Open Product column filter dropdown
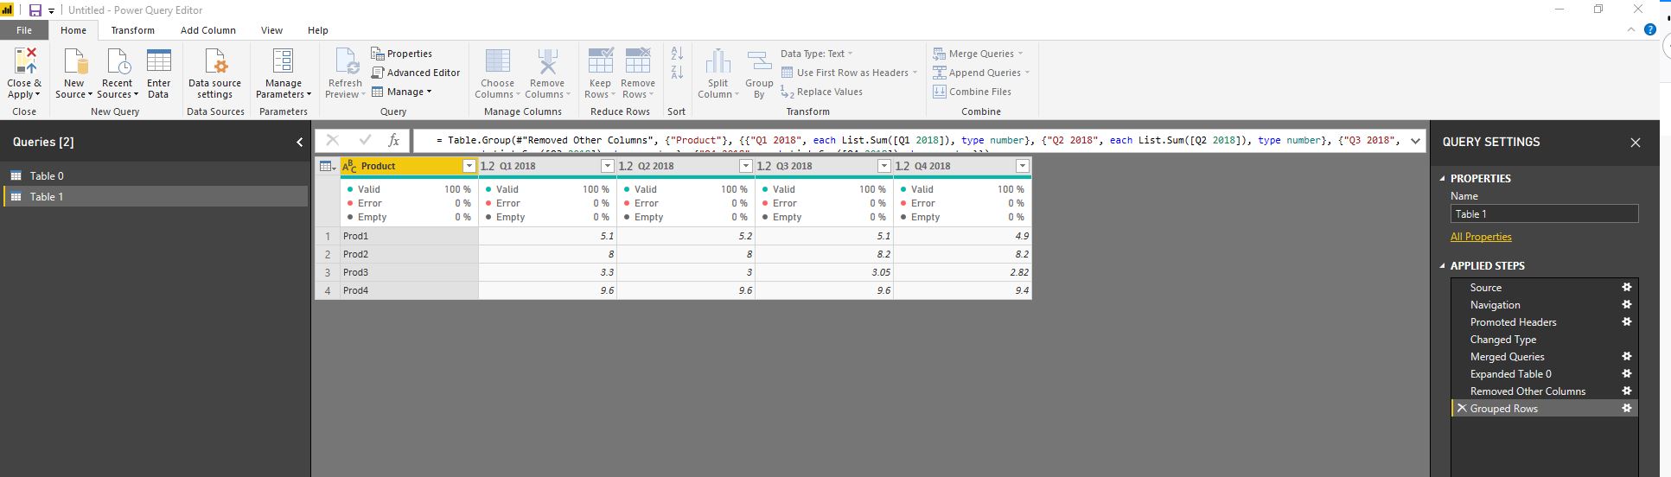Image resolution: width=1671 pixels, height=477 pixels. tap(469, 166)
